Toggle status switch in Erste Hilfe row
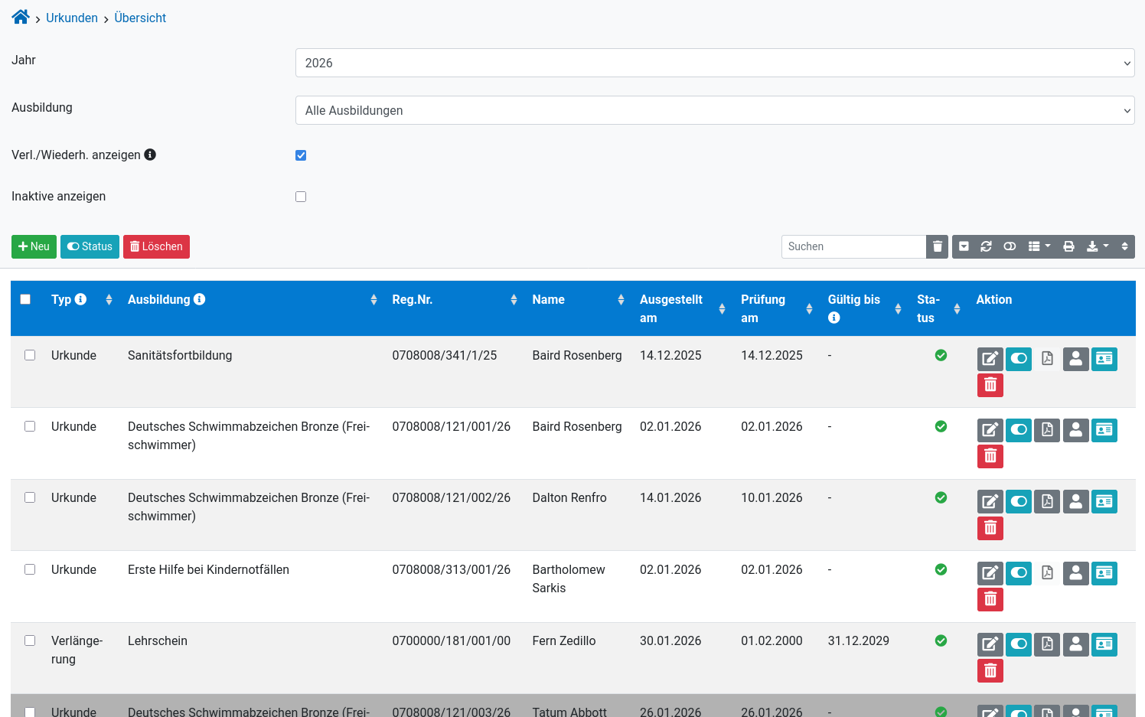The image size is (1145, 717). (x=1019, y=573)
